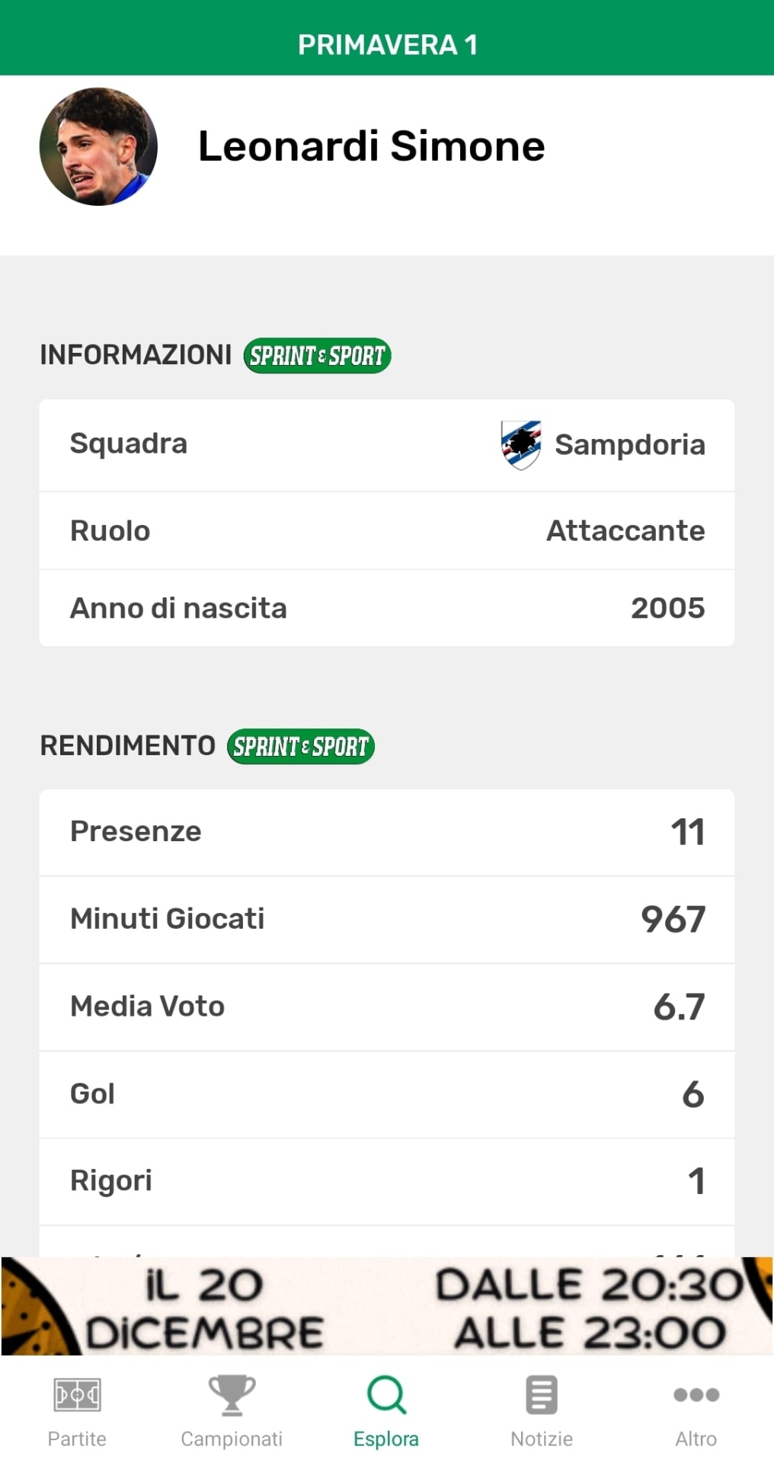Screen dimensions: 774x1463
Task: Tap Sprint e Sport badge beside Informazioni
Action: click(317, 356)
